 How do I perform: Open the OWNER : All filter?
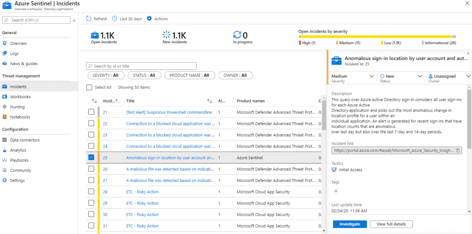point(236,76)
